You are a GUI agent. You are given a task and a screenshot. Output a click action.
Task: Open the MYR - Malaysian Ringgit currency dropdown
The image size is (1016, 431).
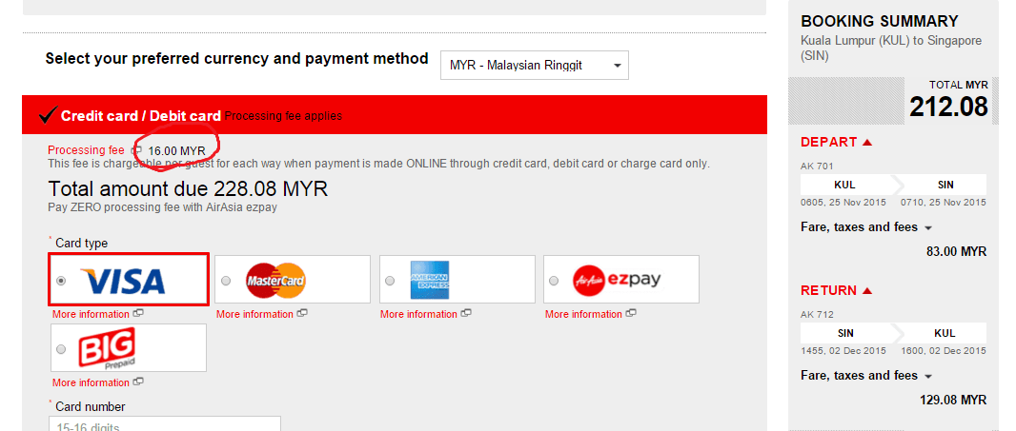click(x=535, y=66)
